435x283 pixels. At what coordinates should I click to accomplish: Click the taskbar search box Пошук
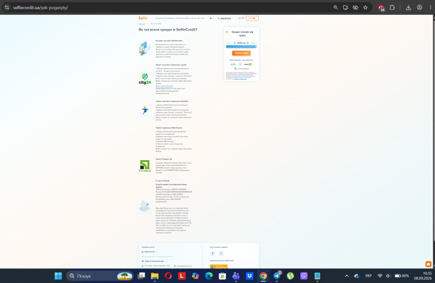point(100,276)
